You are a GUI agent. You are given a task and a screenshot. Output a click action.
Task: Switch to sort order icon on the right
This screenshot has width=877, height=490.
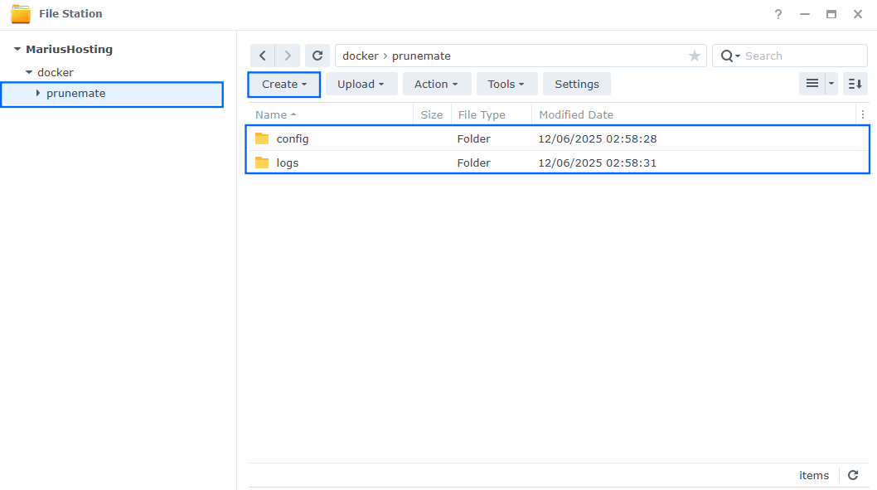click(x=855, y=84)
